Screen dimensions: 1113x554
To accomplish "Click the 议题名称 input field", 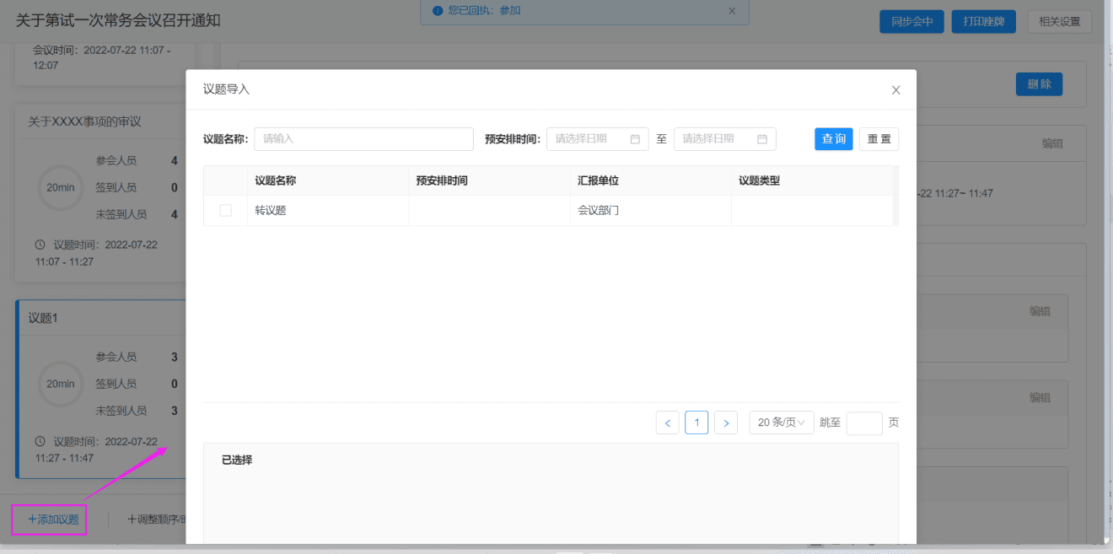I will [363, 139].
